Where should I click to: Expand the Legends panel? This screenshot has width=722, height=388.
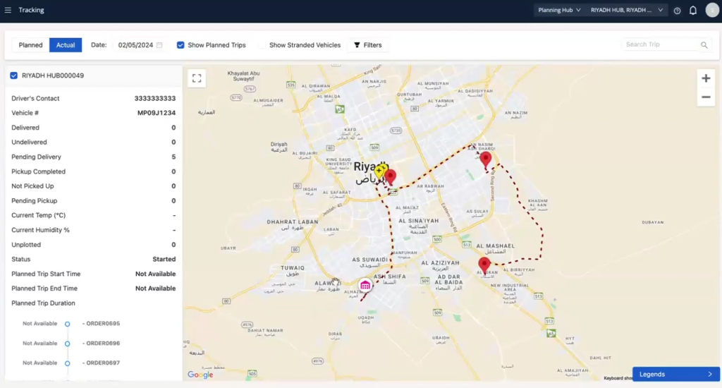pos(675,374)
